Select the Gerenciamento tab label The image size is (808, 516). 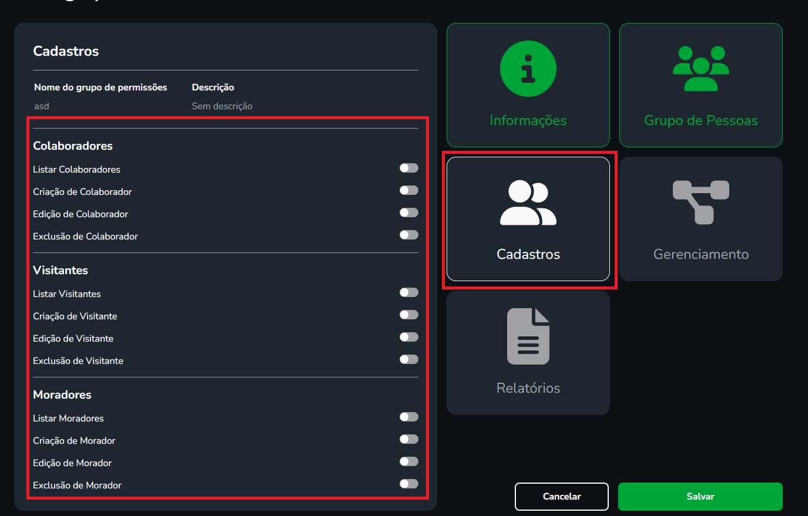coord(700,254)
